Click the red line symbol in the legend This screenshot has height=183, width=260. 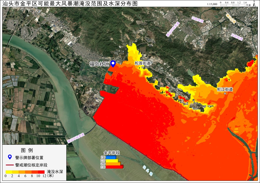pos(10,165)
